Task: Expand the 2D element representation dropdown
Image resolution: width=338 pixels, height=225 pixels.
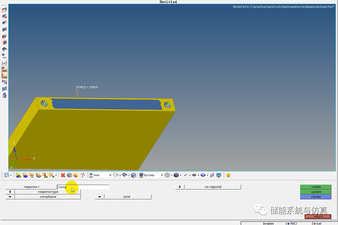Action: 199,175
